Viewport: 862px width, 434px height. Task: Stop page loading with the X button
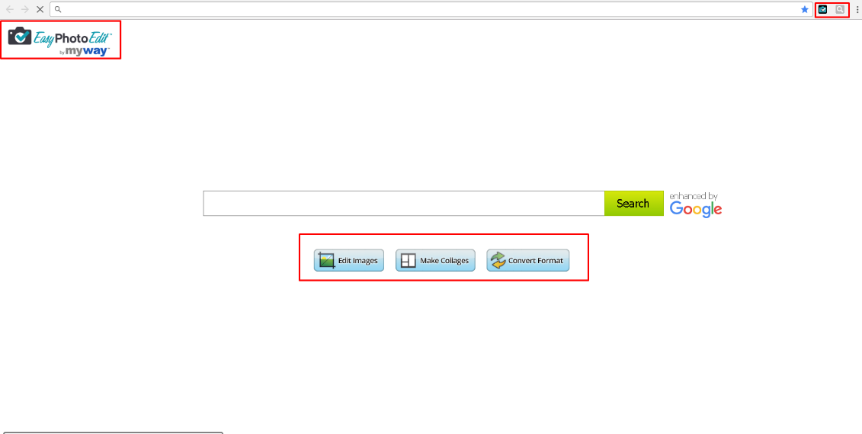[x=40, y=9]
